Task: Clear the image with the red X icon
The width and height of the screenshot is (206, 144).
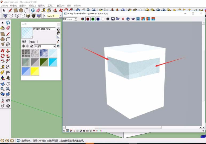Action: 123,19
